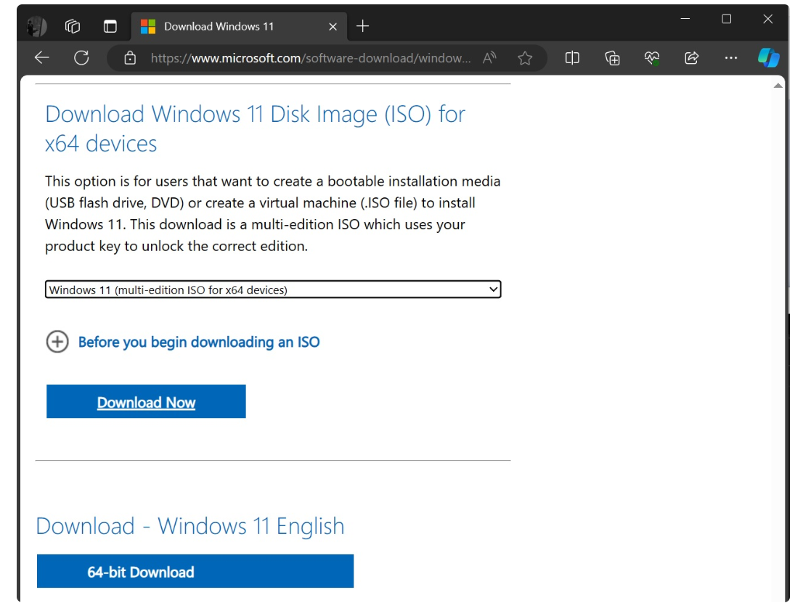Open Browser essentials heart icon
The width and height of the screenshot is (803, 603).
(652, 58)
